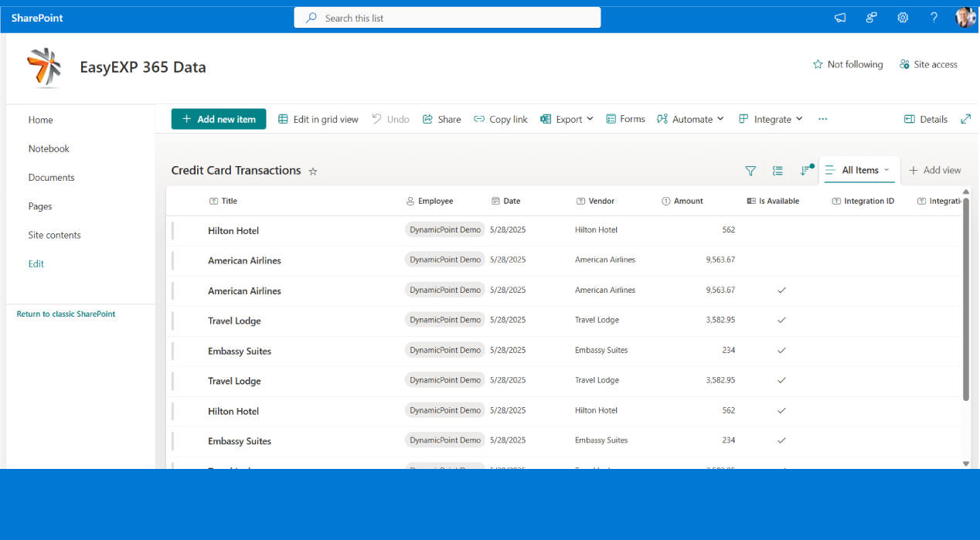Open the Employee column header menu
The height and width of the screenshot is (540, 980).
click(x=430, y=201)
